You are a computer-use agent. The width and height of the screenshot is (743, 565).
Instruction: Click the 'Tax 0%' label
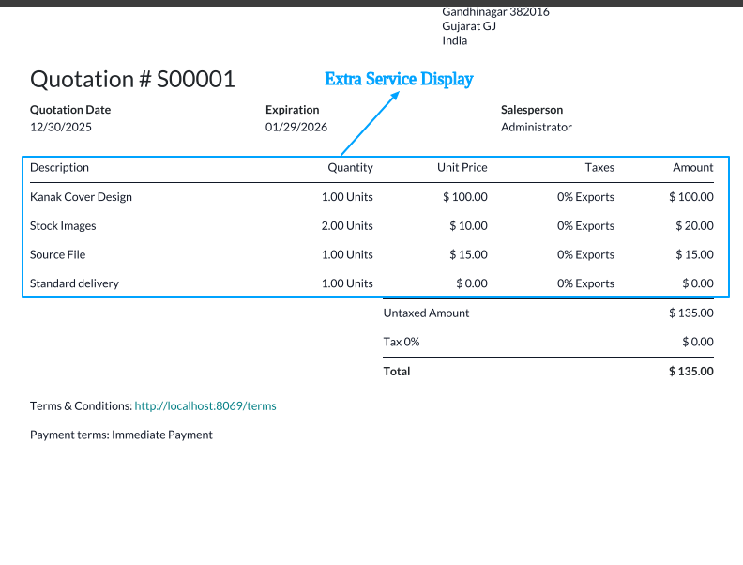pyautogui.click(x=402, y=342)
